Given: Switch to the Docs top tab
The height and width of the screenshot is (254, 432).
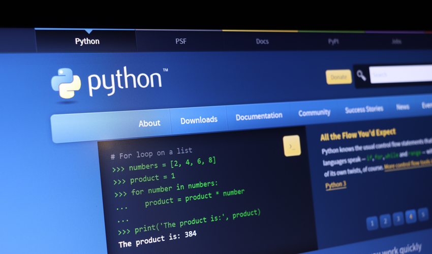Looking at the screenshot, I should click(x=262, y=41).
